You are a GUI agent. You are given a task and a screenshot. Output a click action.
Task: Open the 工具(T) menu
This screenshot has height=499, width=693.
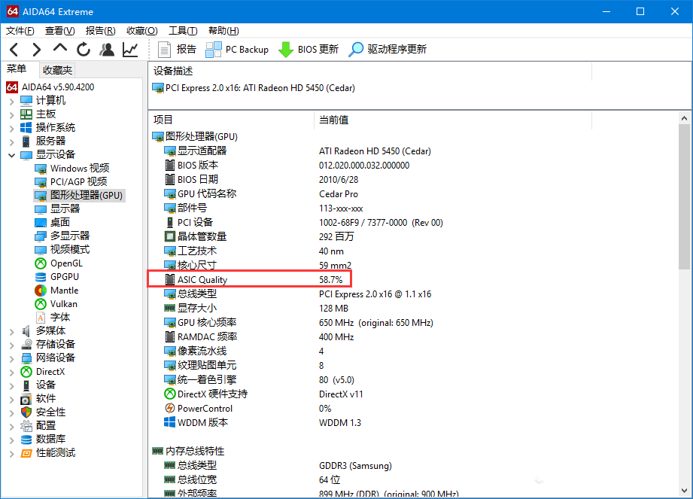coord(183,31)
